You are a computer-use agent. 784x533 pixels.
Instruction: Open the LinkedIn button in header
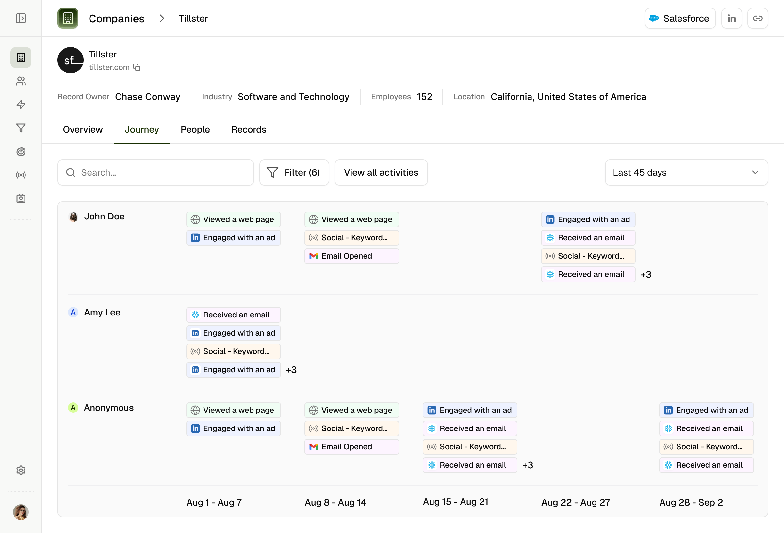point(731,18)
